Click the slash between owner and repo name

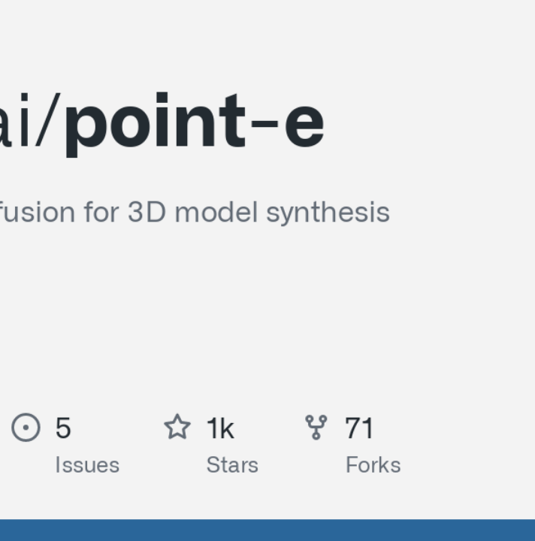48,120
